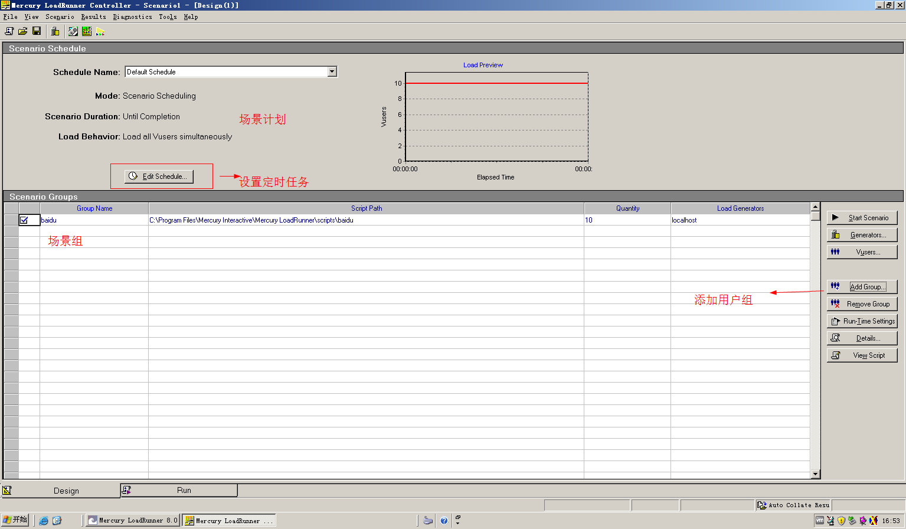Click the yellow shield security tray icon
Screen dimensions: 906x529
(842, 520)
